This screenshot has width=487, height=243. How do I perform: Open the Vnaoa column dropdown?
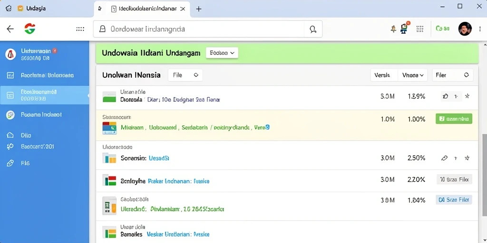[x=413, y=75]
